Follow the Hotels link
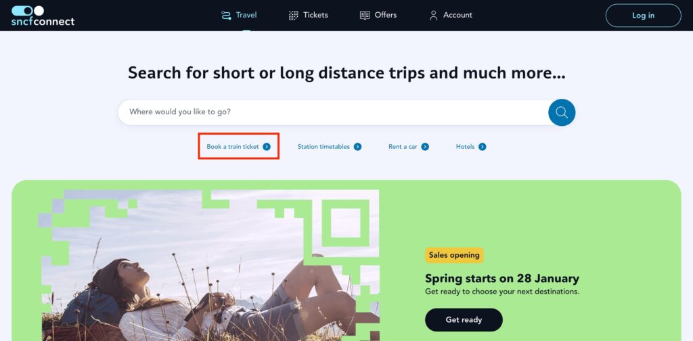This screenshot has width=693, height=341. (x=465, y=147)
